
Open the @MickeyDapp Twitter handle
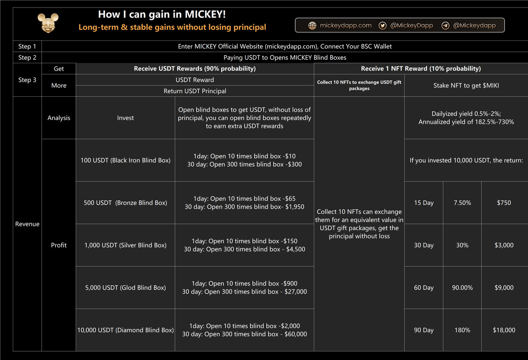point(412,25)
